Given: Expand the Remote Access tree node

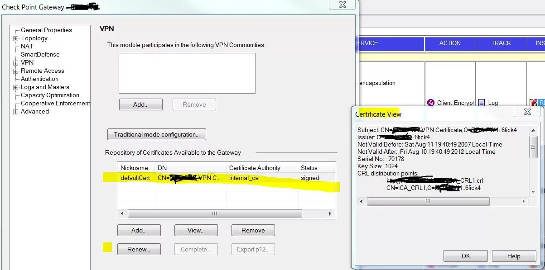Looking at the screenshot, I should point(16,71).
